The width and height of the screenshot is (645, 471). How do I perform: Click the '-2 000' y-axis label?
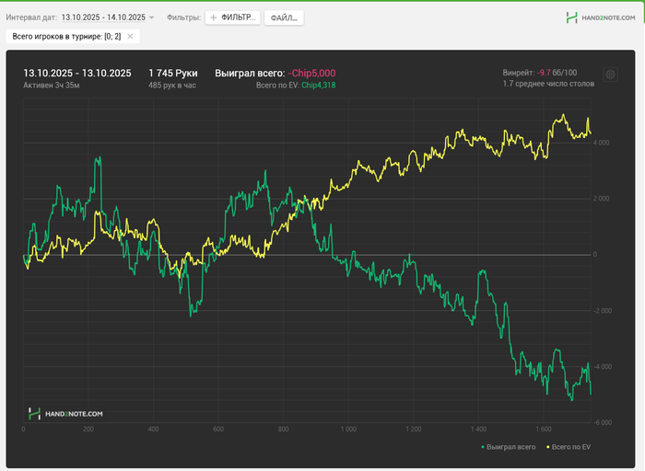click(603, 311)
